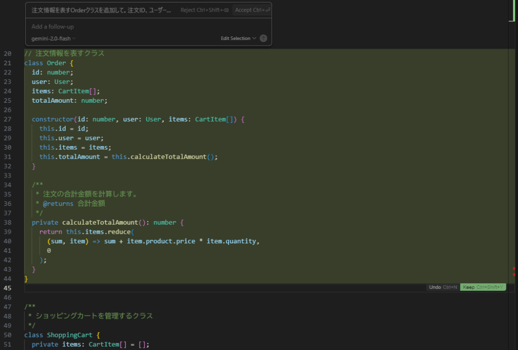518x350 pixels.
Task: Click 'this.items = items;' on line 30
Action: pyautogui.click(x=75, y=147)
